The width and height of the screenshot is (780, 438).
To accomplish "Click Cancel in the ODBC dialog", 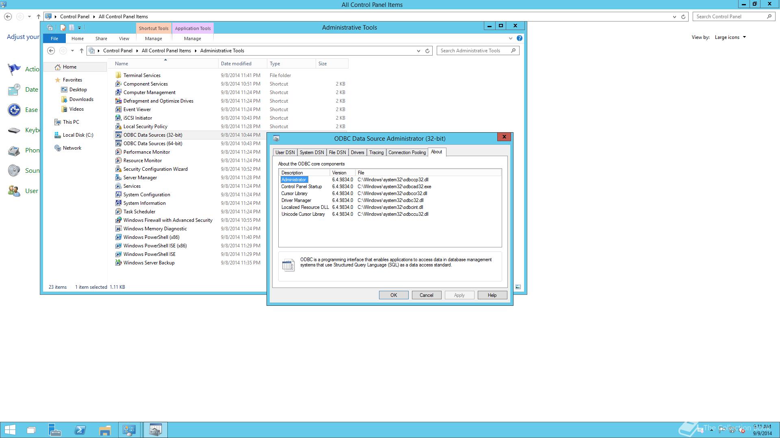I will (x=427, y=295).
